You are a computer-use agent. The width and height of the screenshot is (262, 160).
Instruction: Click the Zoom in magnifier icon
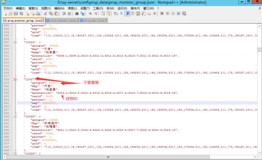tap(90, 14)
